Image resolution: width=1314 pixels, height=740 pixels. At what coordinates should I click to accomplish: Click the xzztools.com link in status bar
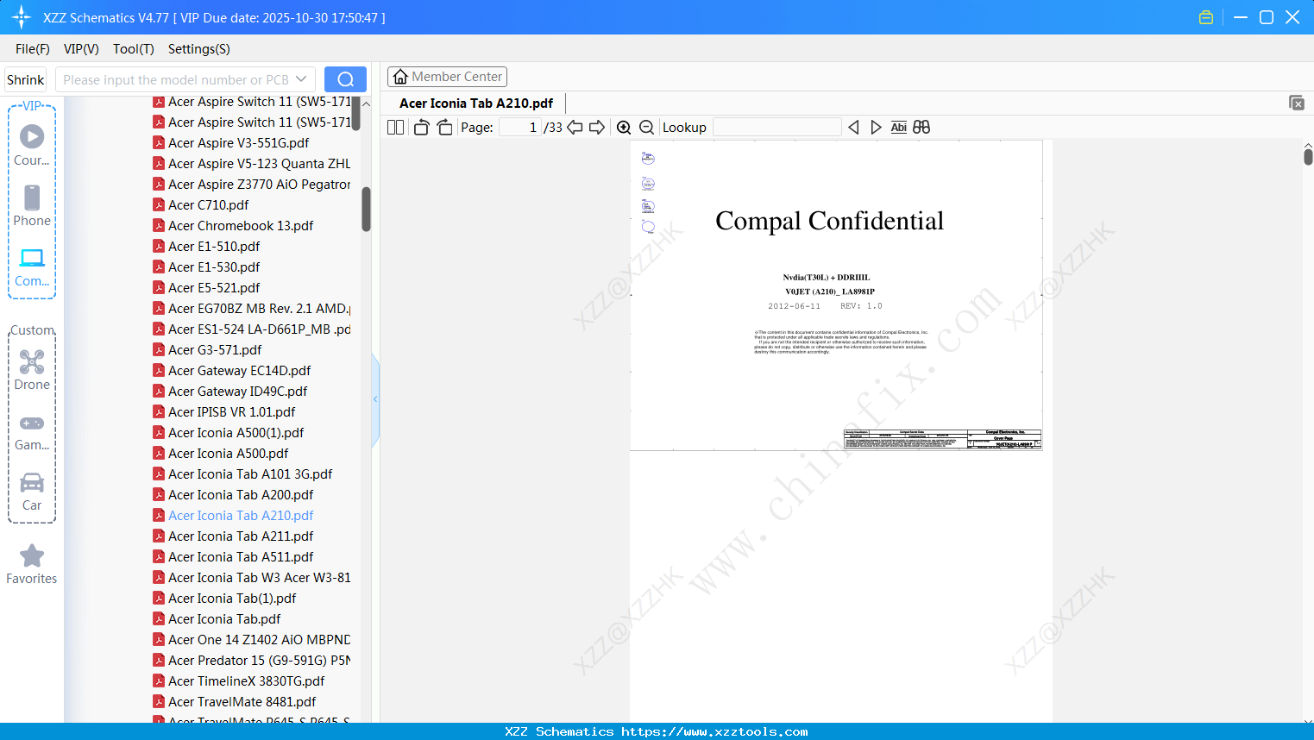[x=714, y=731]
